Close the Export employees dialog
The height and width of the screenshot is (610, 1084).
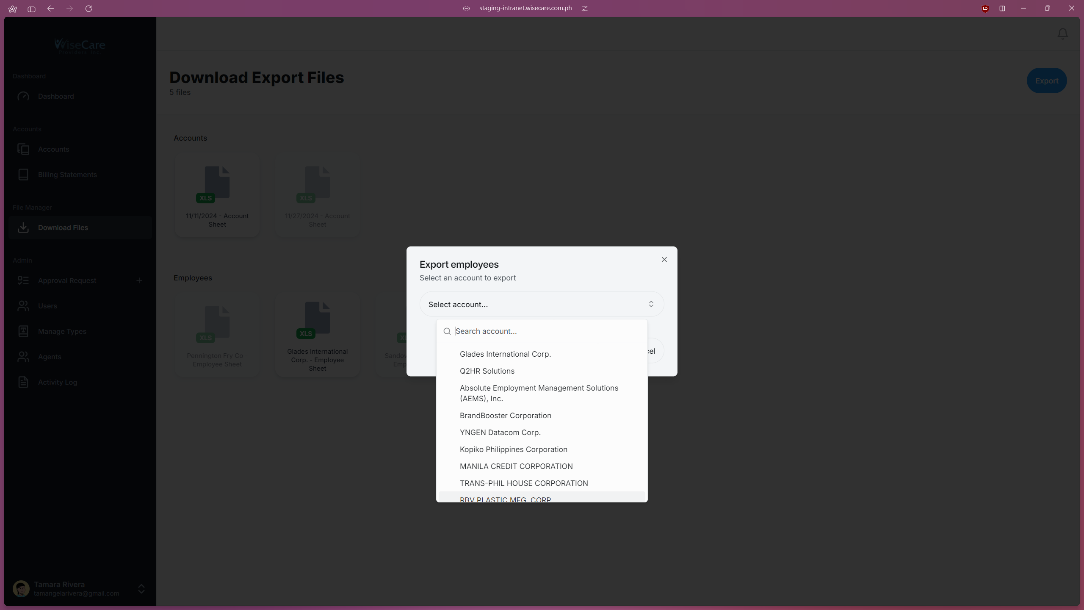664,259
